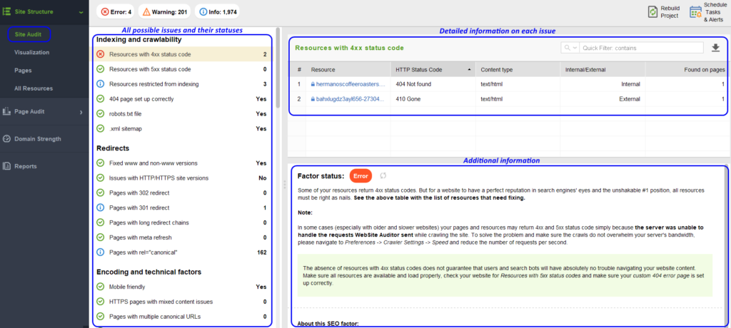Select All Resources in the sidebar

pos(34,88)
